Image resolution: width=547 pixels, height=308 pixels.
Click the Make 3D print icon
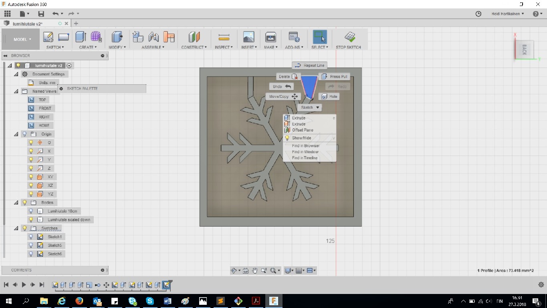tap(270, 37)
